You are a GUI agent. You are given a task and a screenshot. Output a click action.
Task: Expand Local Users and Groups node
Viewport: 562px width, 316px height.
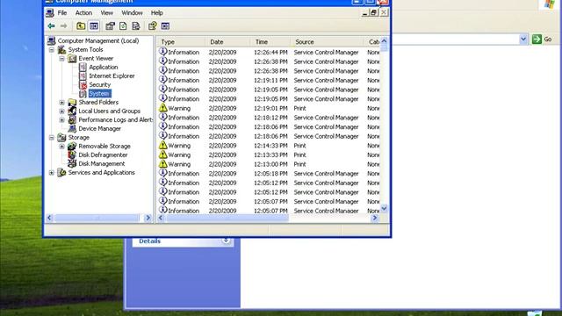click(x=62, y=111)
